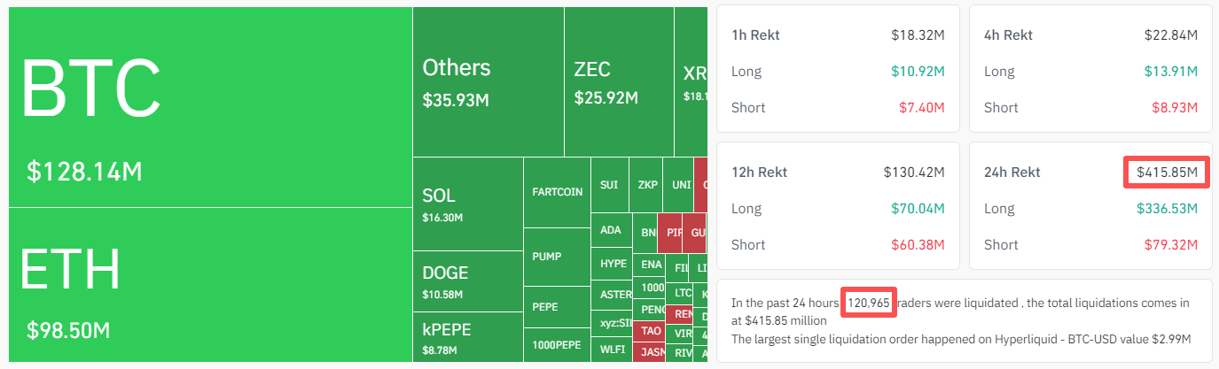The image size is (1219, 369).
Task: Open the HYPE tile
Action: [x=613, y=264]
